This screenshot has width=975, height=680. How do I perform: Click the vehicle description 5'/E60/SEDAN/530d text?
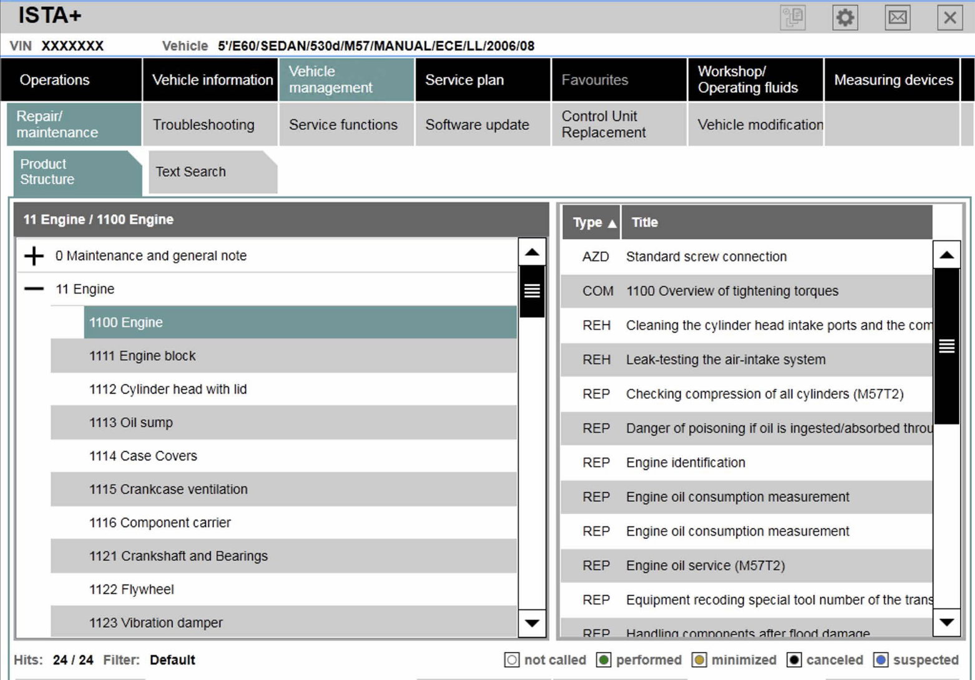point(376,46)
